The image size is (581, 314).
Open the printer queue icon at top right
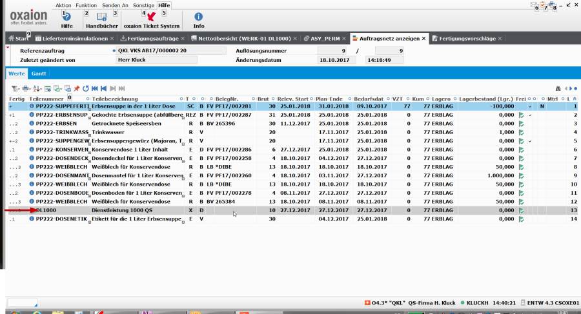[553, 5]
